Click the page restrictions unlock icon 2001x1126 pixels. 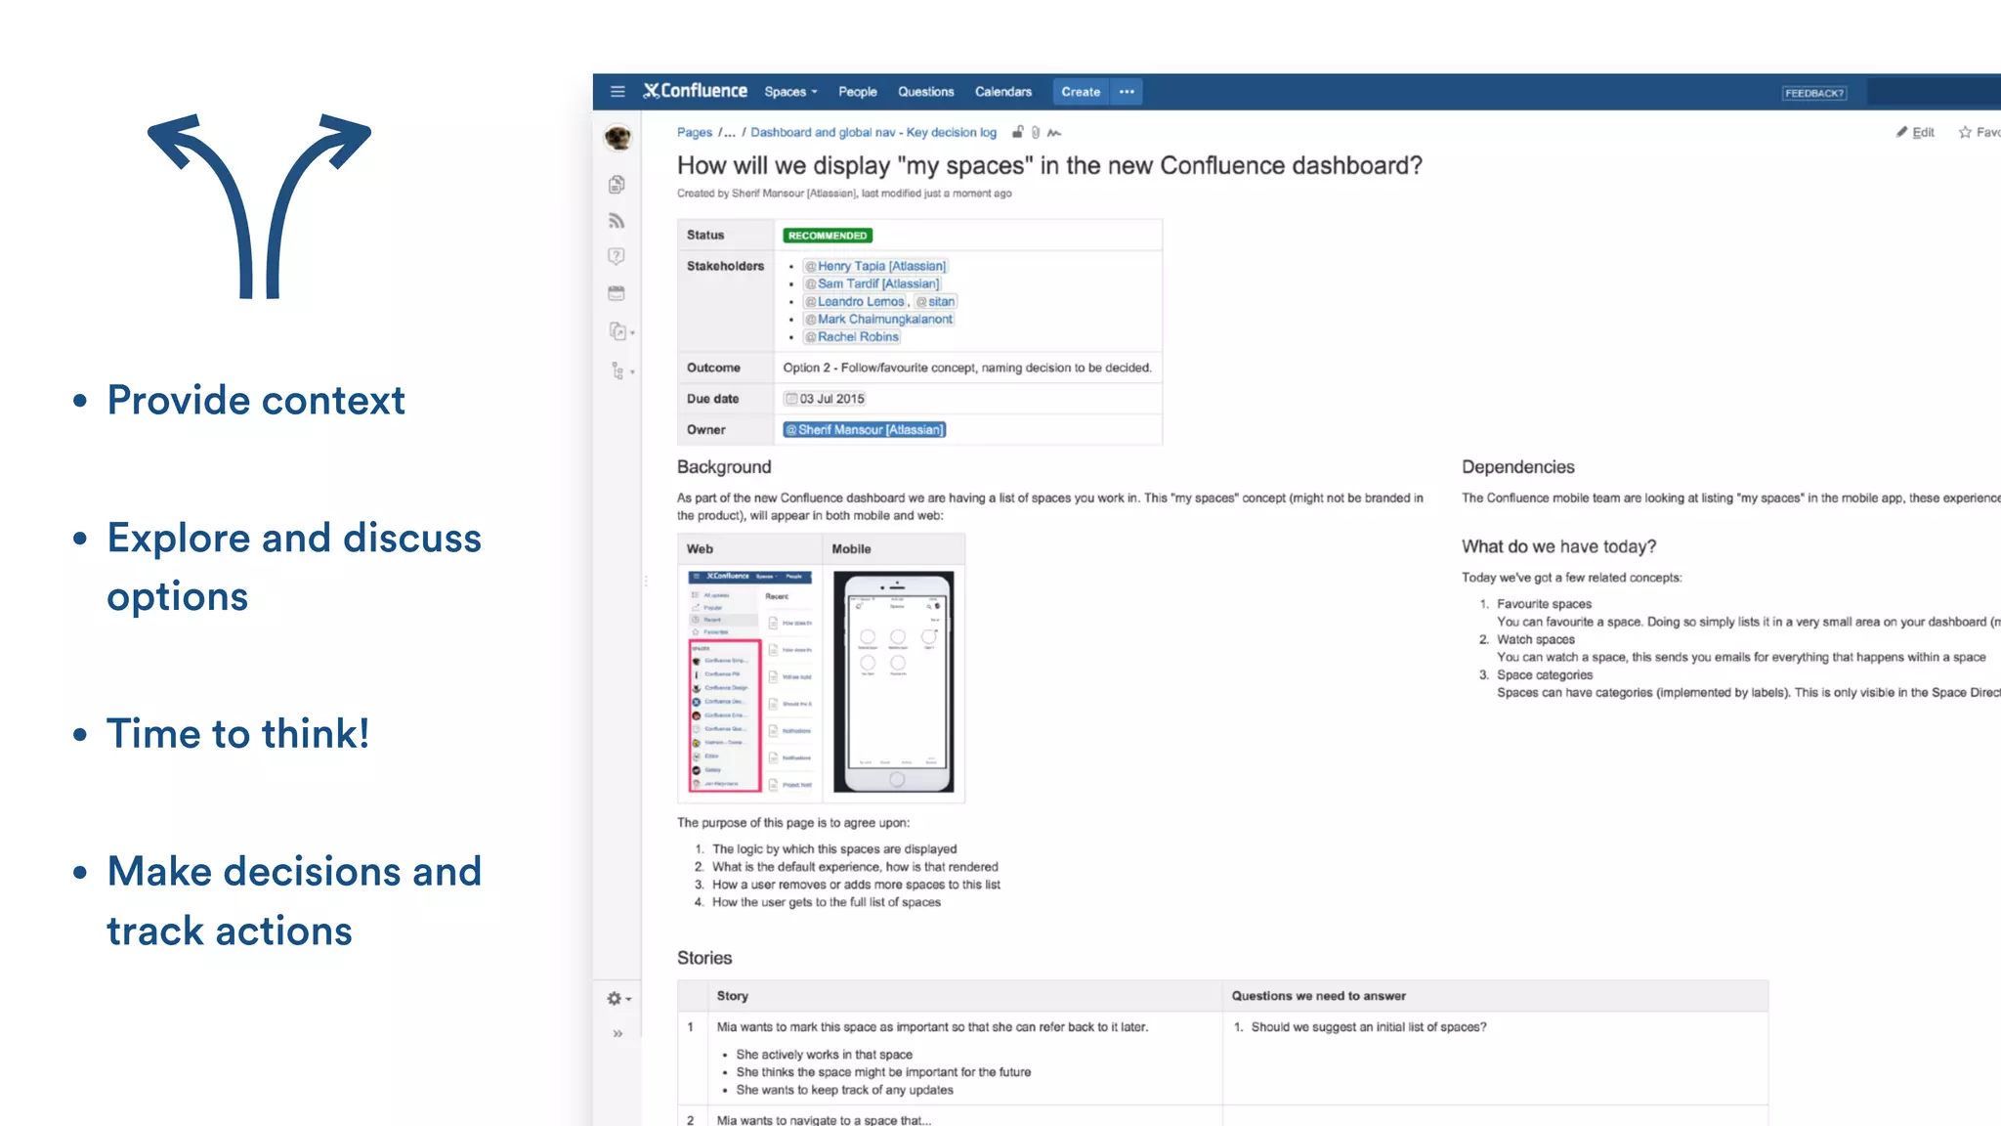click(1018, 132)
